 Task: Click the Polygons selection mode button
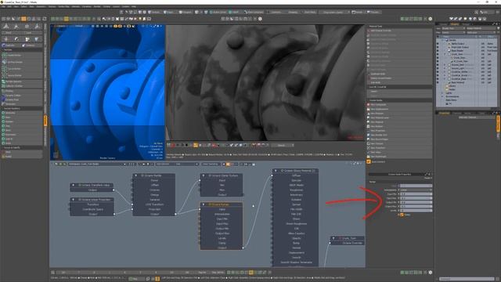click(x=186, y=12)
